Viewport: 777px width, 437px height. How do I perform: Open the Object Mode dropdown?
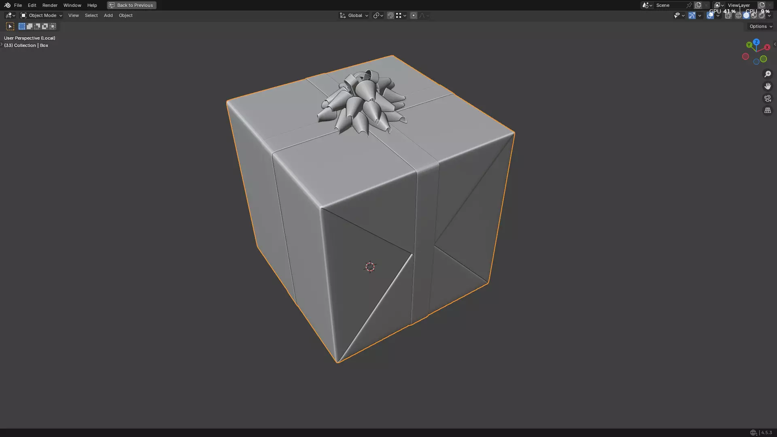(x=41, y=15)
